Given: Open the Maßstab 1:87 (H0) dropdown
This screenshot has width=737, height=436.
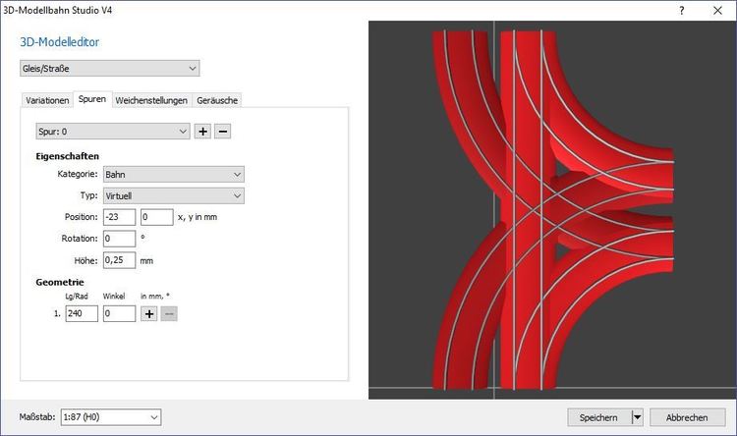Looking at the screenshot, I should 111,417.
